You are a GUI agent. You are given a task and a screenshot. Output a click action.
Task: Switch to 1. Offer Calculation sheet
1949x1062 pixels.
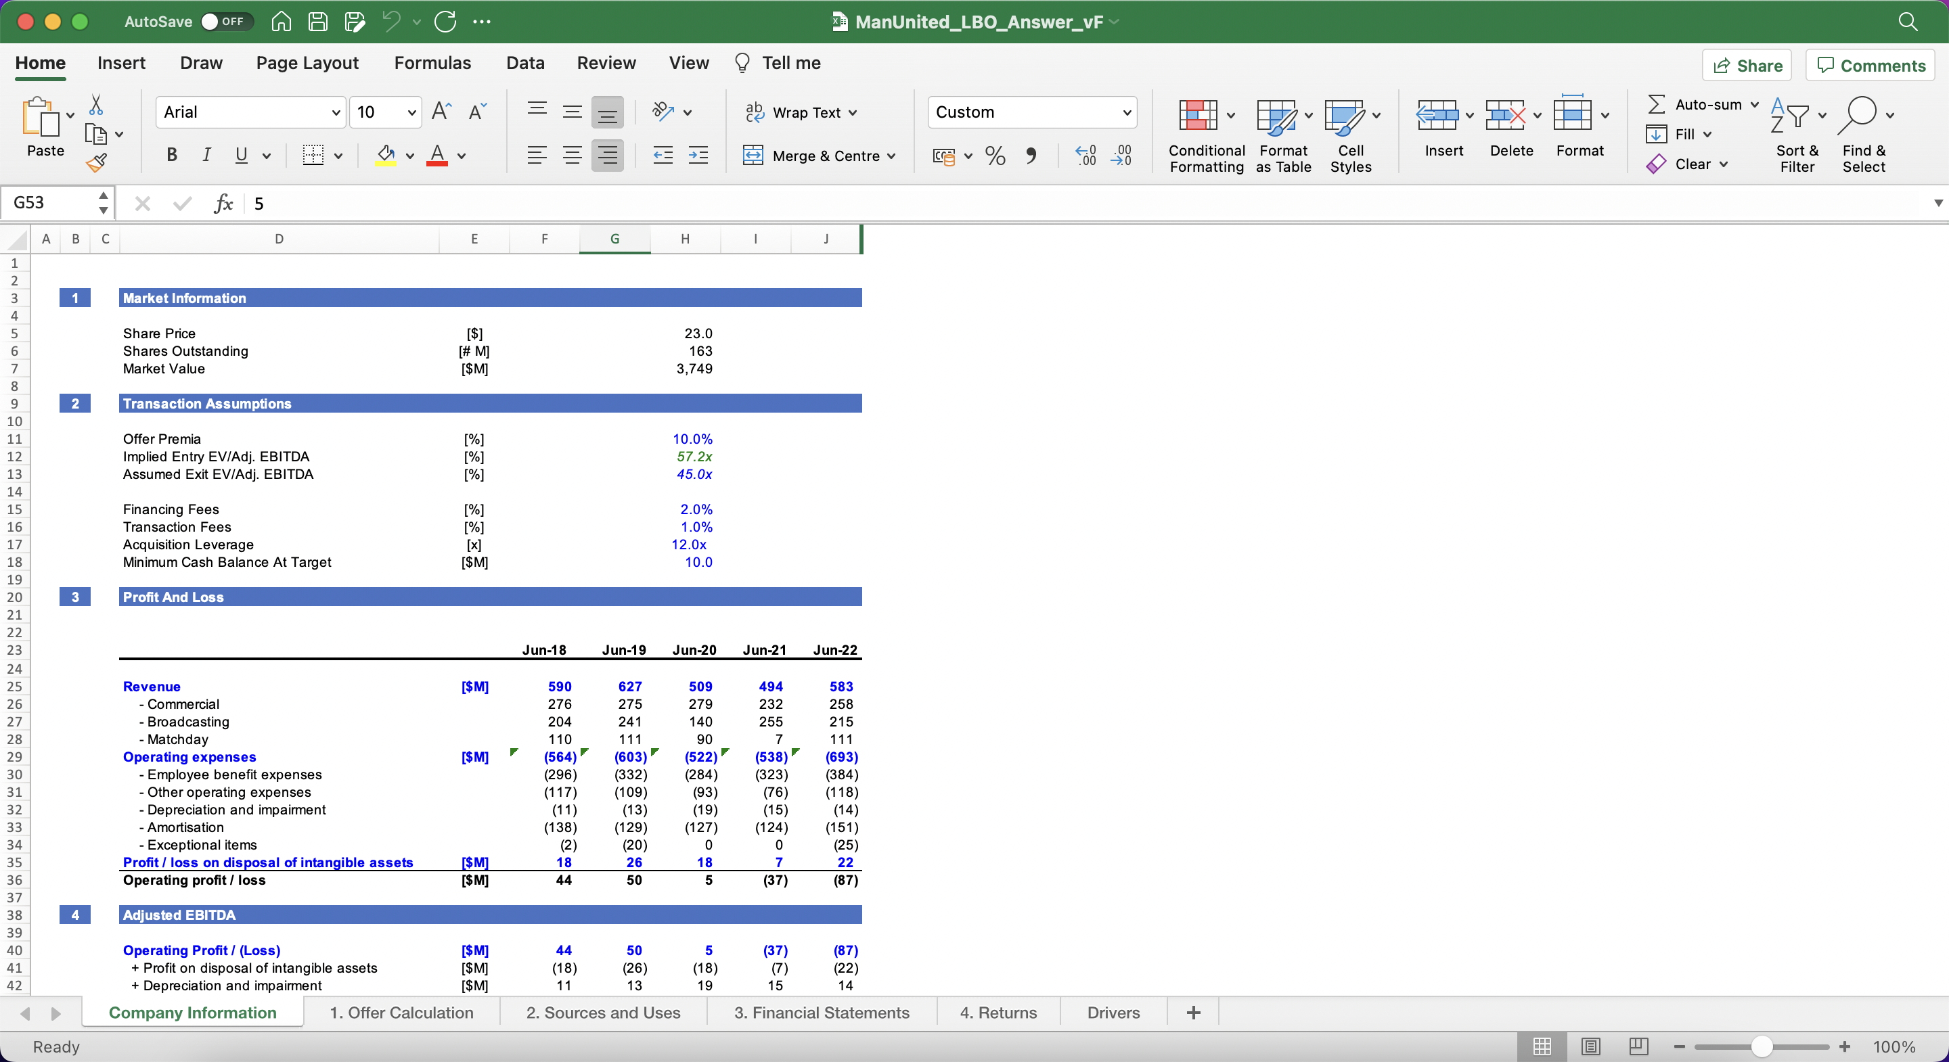[x=401, y=1012]
